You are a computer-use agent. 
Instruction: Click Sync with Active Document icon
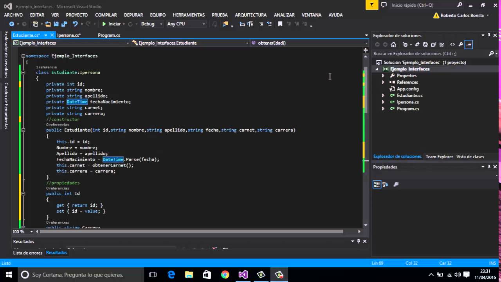[417, 44]
